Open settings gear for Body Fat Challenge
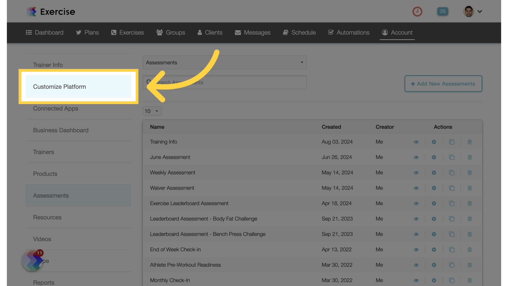The image size is (508, 286). click(x=434, y=219)
